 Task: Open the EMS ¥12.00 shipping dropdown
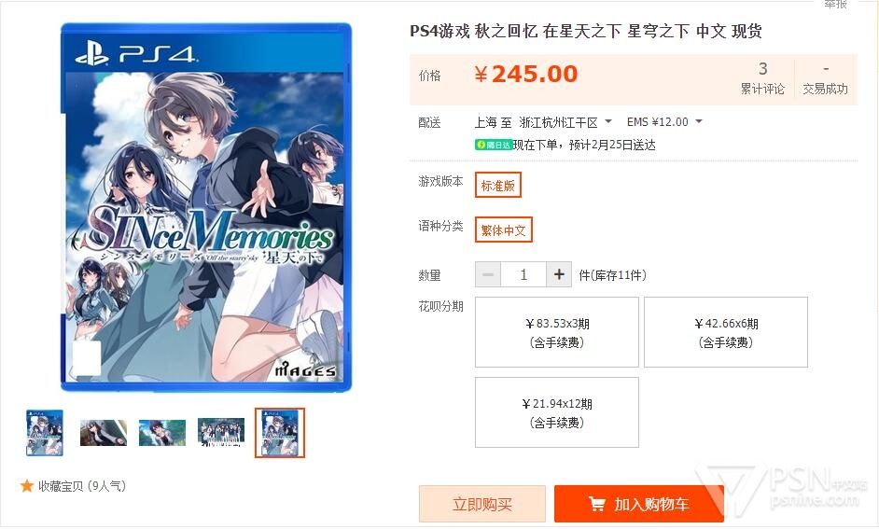coord(664,122)
